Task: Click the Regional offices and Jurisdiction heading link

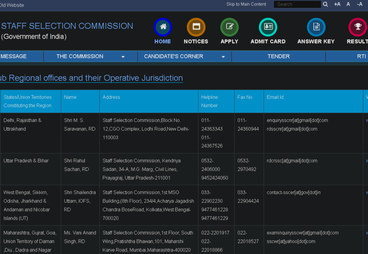Action: [x=91, y=78]
